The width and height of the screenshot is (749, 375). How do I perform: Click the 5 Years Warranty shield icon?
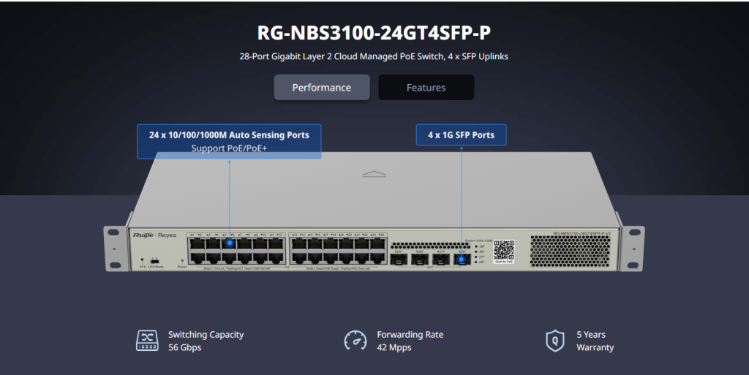tap(555, 341)
